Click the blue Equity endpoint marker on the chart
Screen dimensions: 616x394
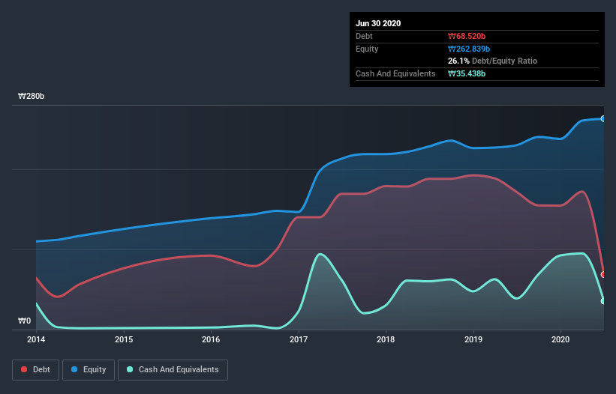coord(603,119)
